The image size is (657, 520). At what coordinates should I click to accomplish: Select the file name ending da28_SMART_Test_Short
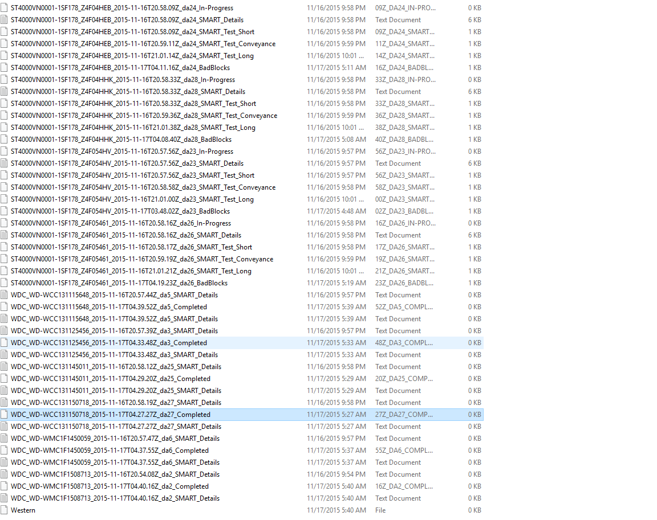133,103
